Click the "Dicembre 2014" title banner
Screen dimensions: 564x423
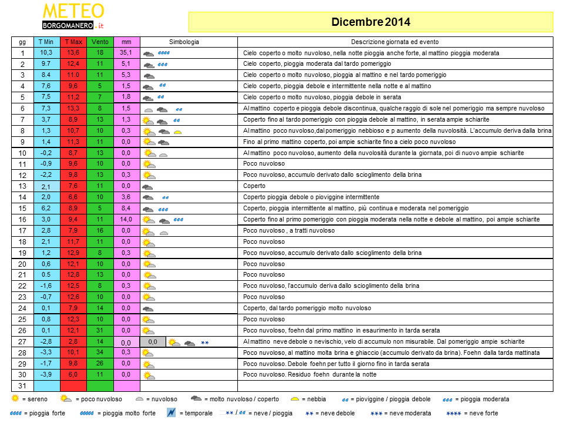[x=371, y=22]
